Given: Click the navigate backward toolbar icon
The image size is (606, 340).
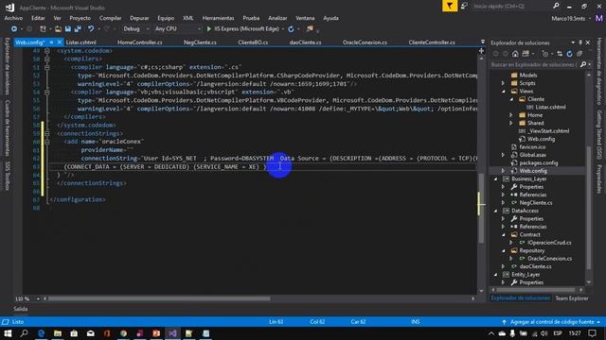Looking at the screenshot, I should click(x=14, y=29).
